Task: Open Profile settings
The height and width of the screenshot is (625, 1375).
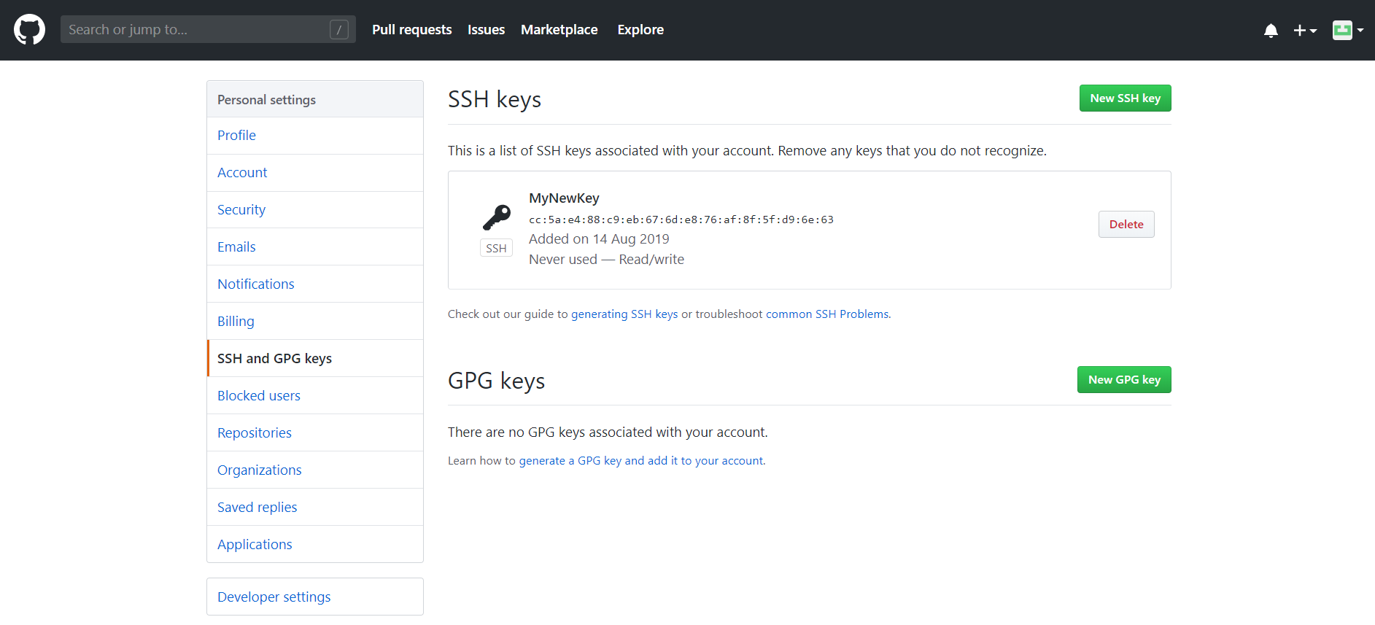Action: pyautogui.click(x=315, y=136)
